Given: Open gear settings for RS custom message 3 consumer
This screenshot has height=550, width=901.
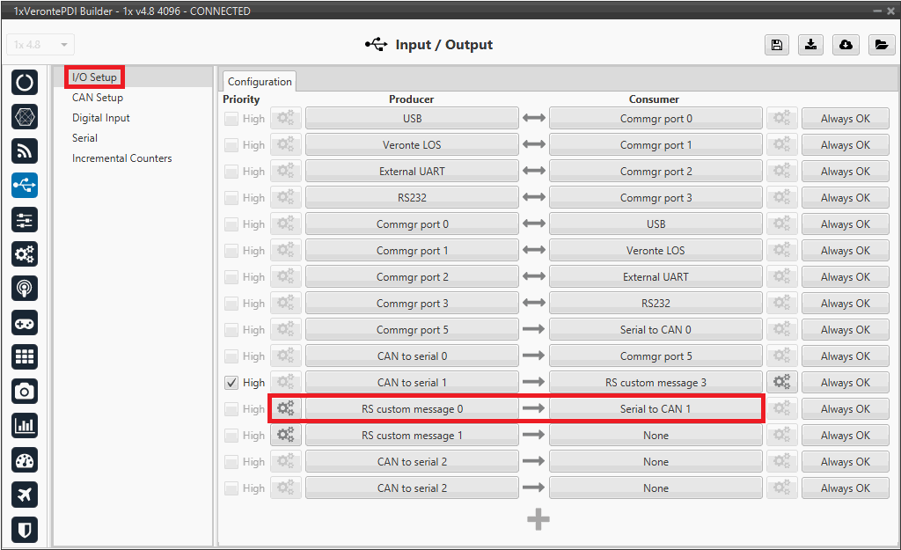Looking at the screenshot, I should (780, 383).
